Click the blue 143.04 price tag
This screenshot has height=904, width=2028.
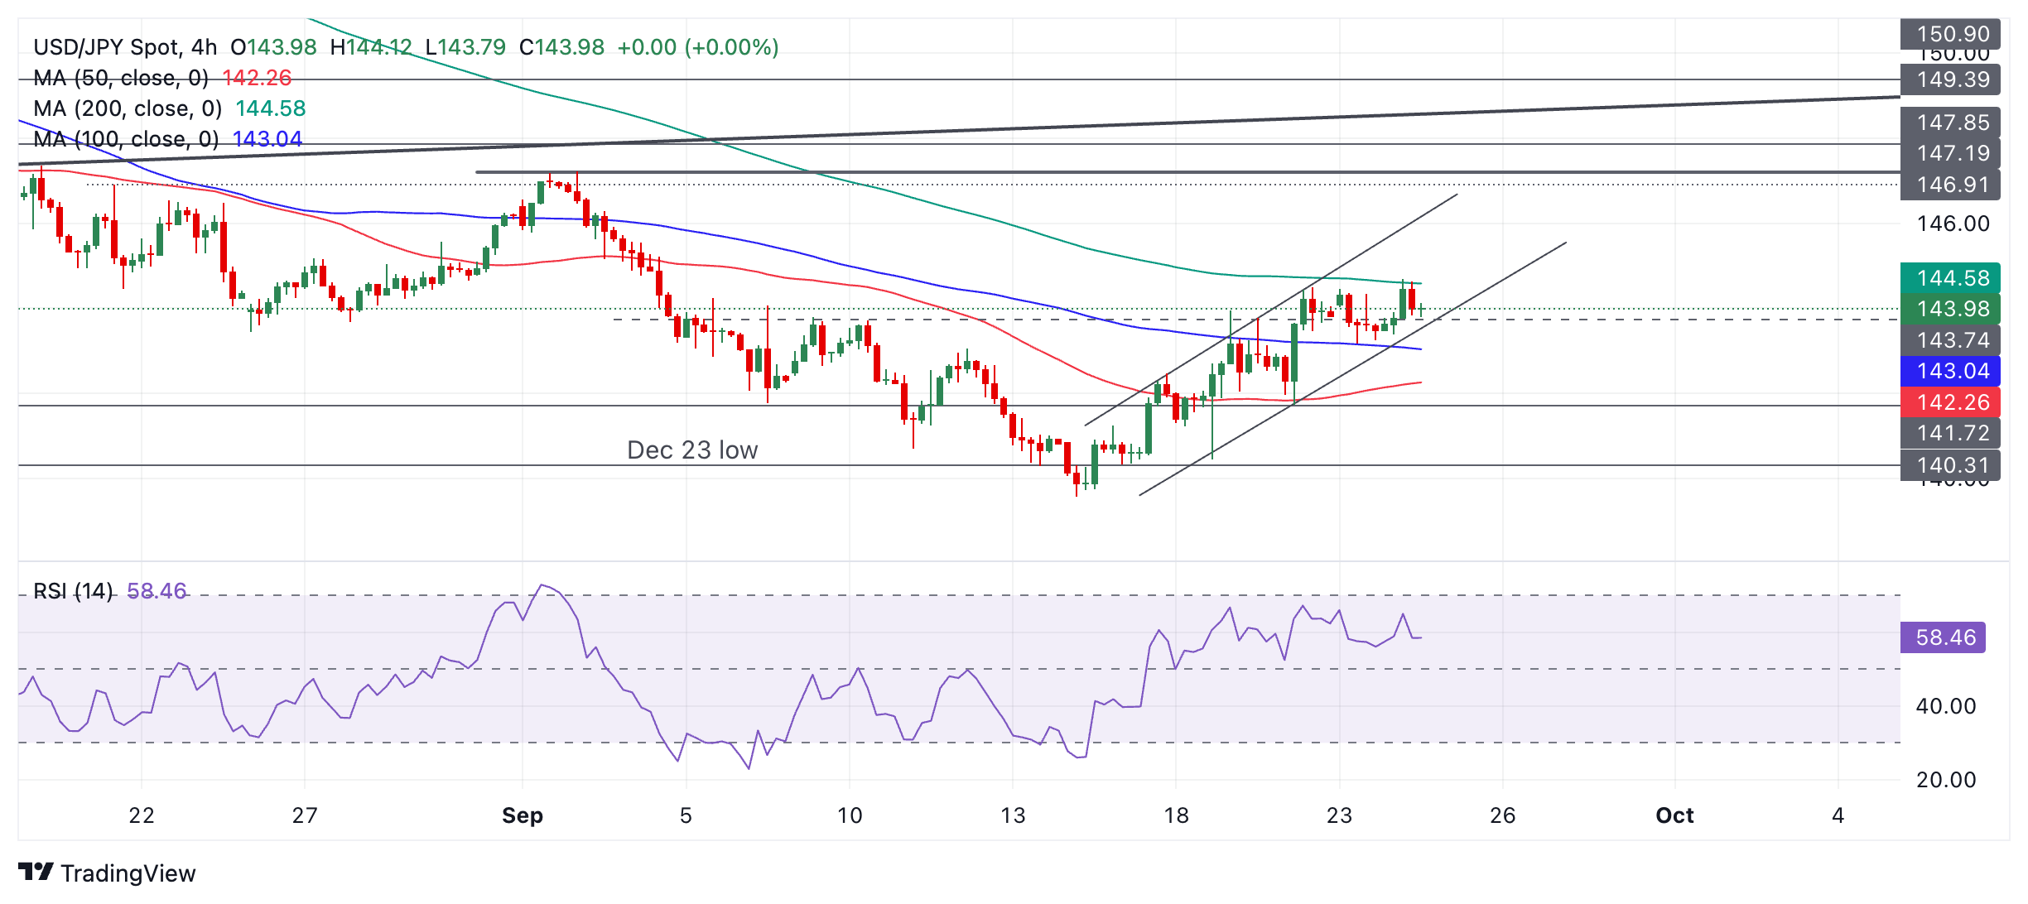[1950, 371]
